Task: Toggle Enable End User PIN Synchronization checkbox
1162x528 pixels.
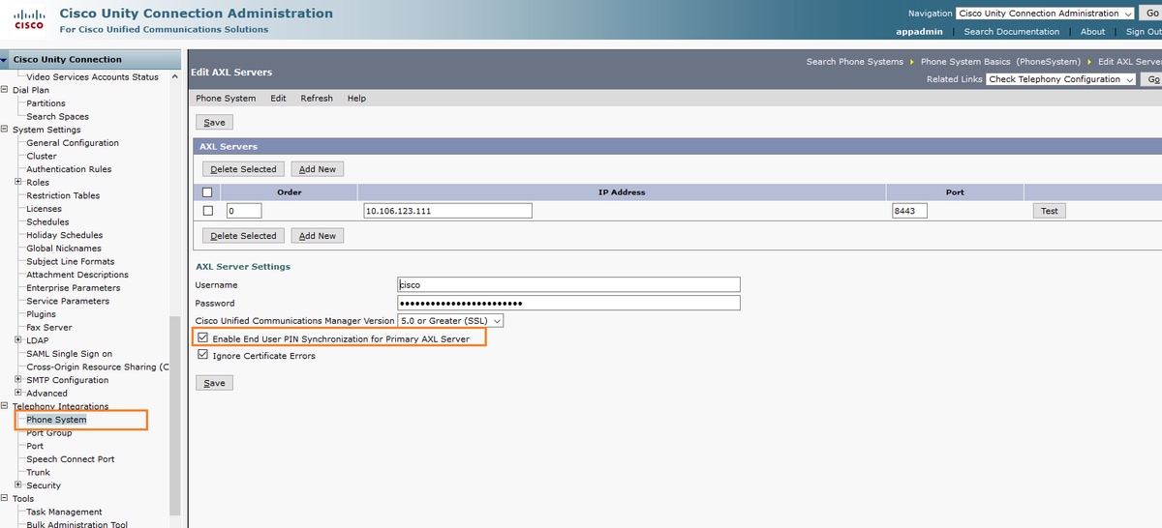Action: (x=202, y=339)
